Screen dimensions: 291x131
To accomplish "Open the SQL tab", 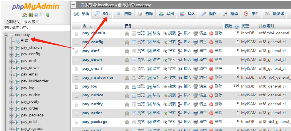I will pyautogui.click(x=103, y=14).
